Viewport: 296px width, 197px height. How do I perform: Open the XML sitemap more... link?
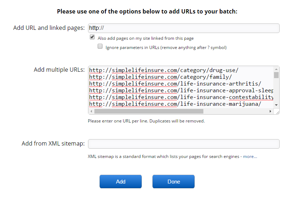[250, 157]
